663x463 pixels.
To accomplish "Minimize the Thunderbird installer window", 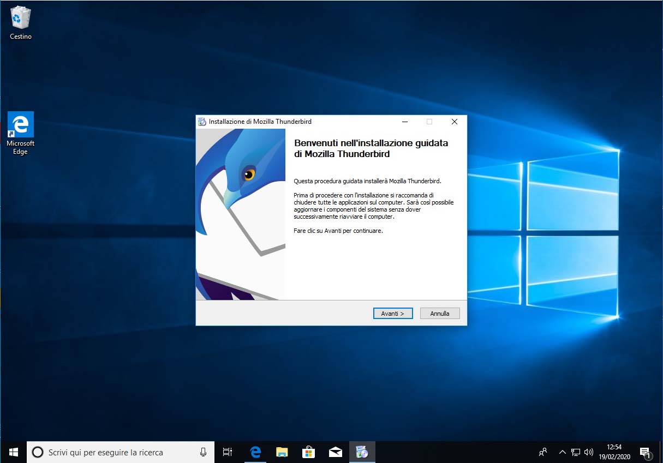I will pyautogui.click(x=404, y=122).
